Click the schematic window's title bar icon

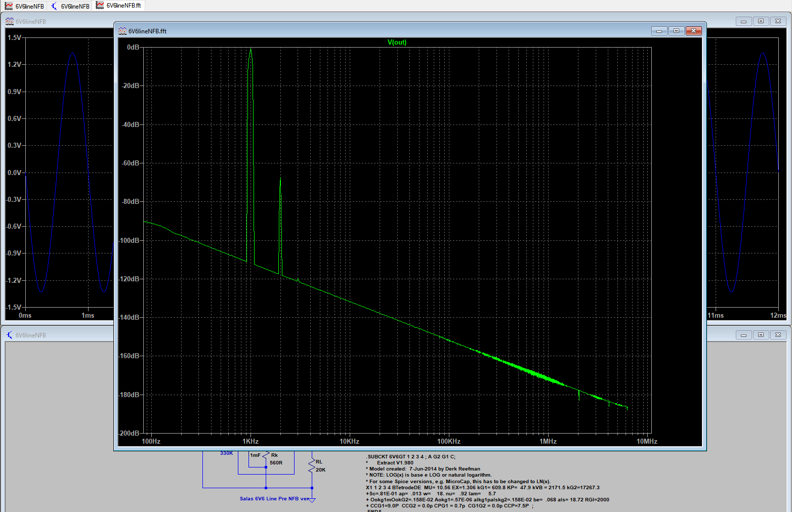10,335
